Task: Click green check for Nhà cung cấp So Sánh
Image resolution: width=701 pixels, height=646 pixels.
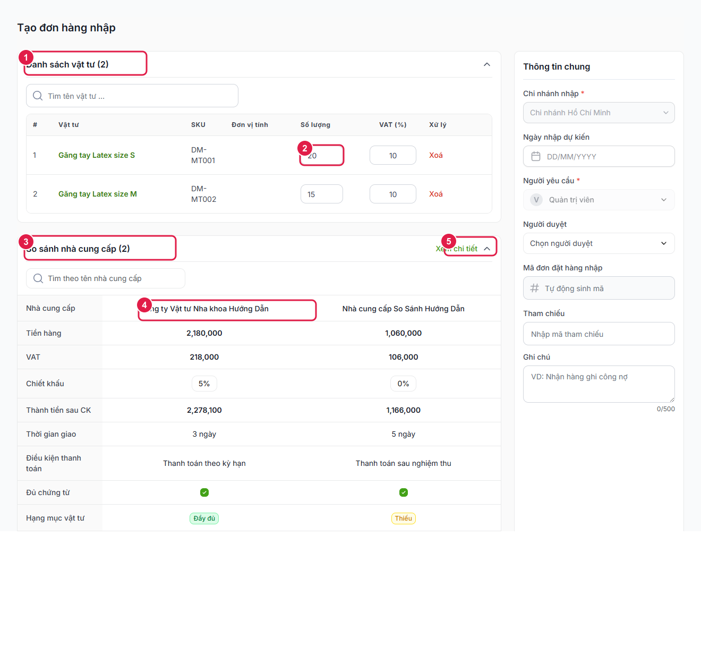Action: 404,492
